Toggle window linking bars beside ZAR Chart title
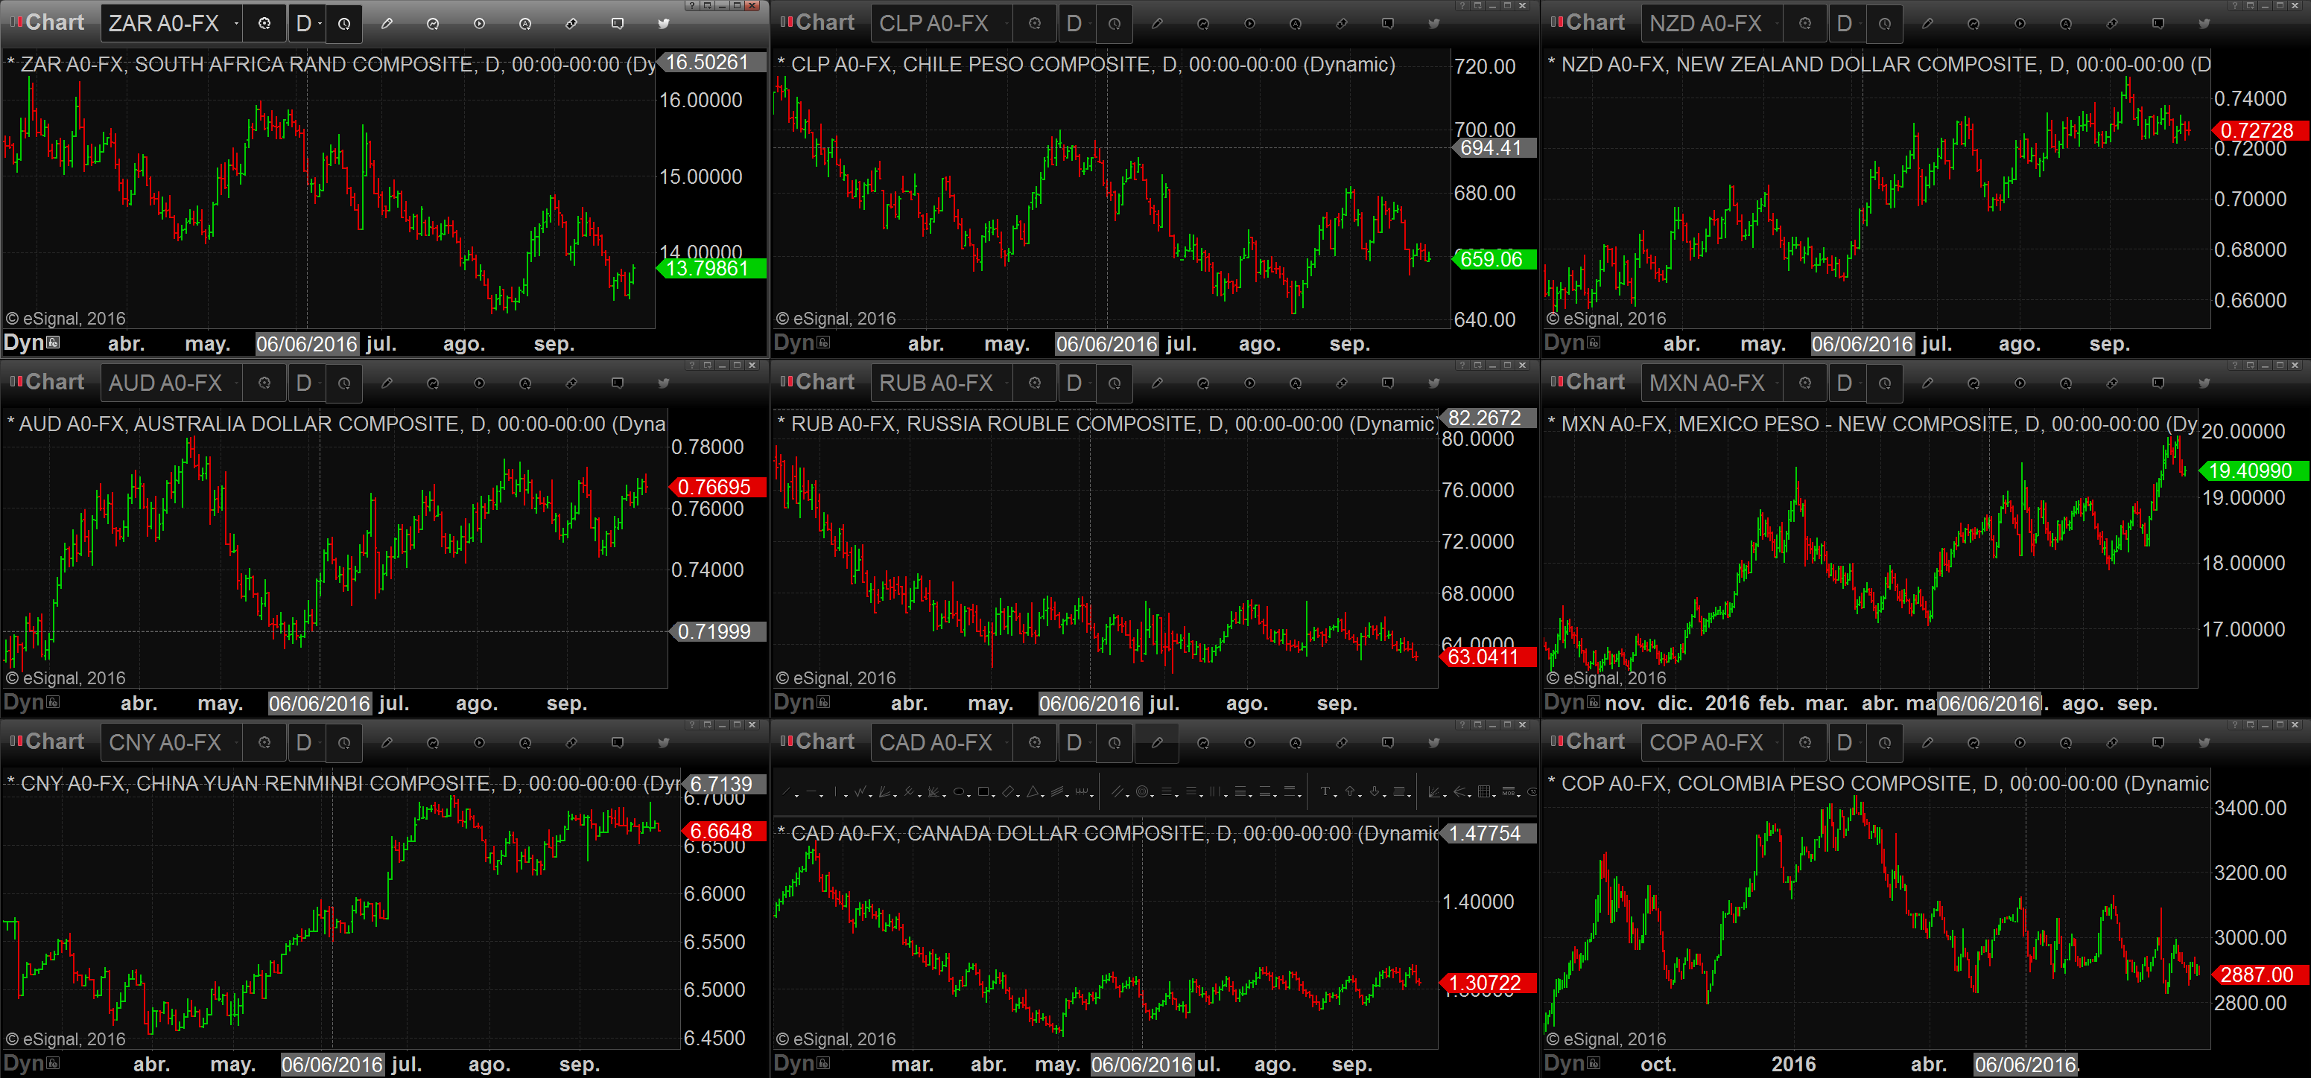The height and width of the screenshot is (1078, 2311). coord(15,22)
